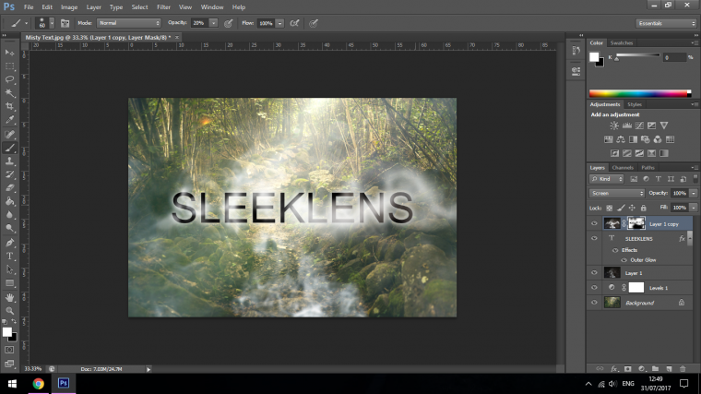Click the zoom percentage field 33.33%
The width and height of the screenshot is (701, 394).
(33, 369)
